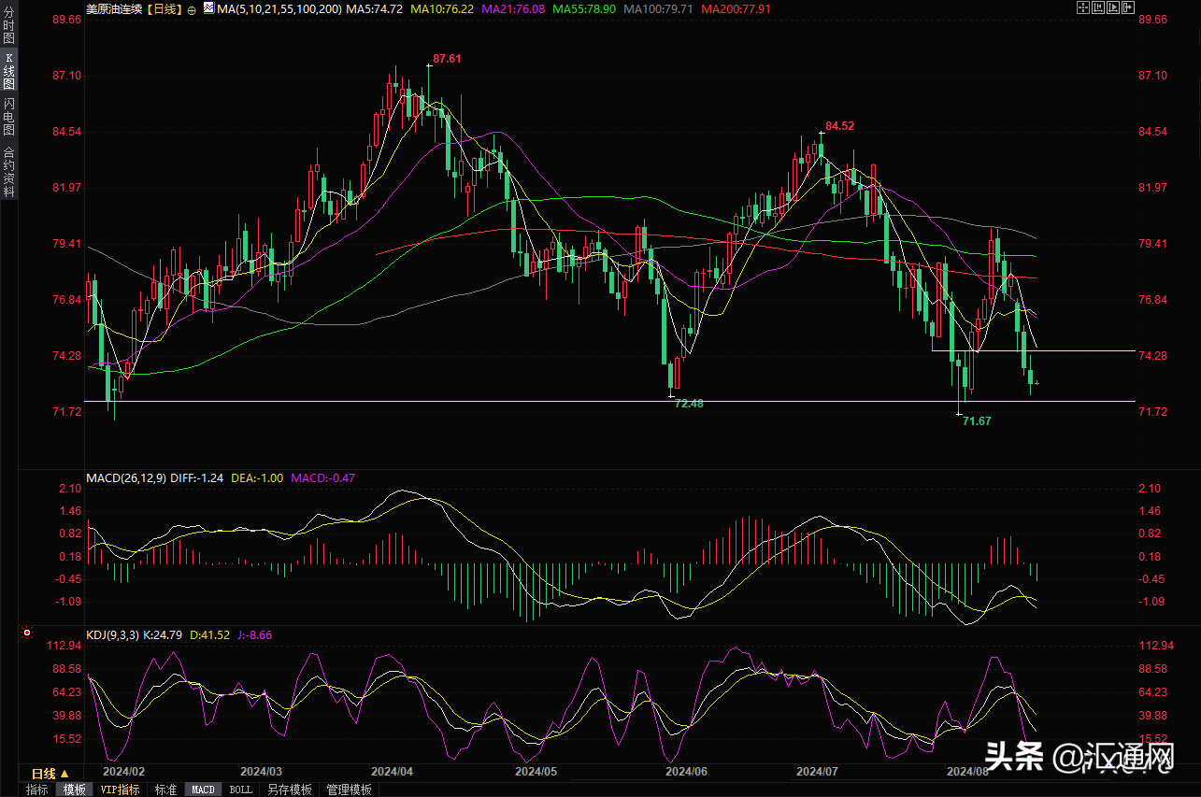The image size is (1201, 797).
Task: Click 管理模板 button
Action: pyautogui.click(x=349, y=790)
